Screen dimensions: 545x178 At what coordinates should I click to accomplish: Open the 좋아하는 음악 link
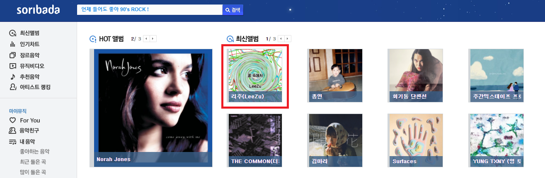[34, 152]
